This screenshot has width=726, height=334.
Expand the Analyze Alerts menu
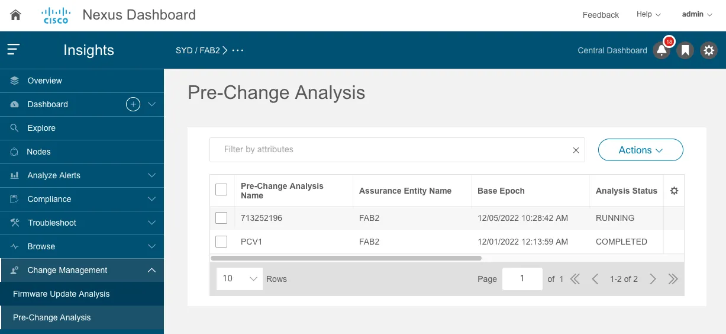[82, 175]
